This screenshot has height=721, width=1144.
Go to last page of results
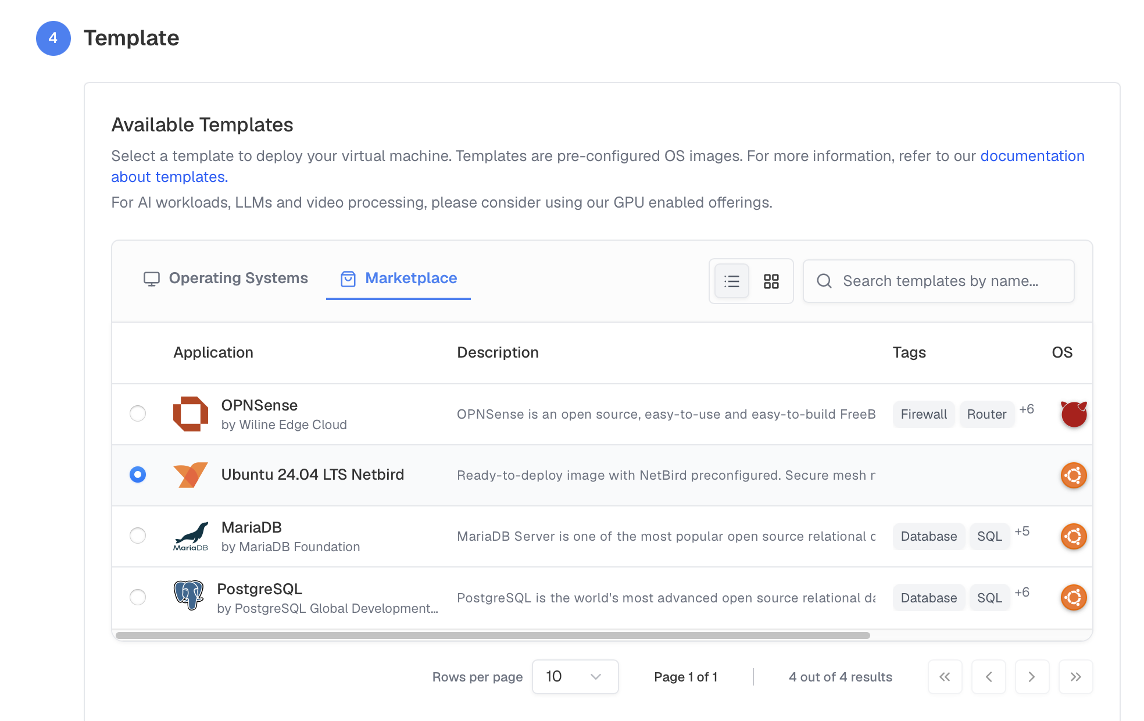(1076, 677)
